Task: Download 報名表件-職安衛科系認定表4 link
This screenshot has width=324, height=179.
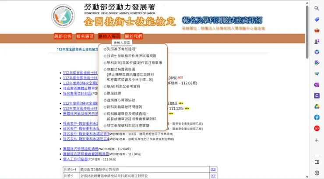Action: [x=86, y=139]
